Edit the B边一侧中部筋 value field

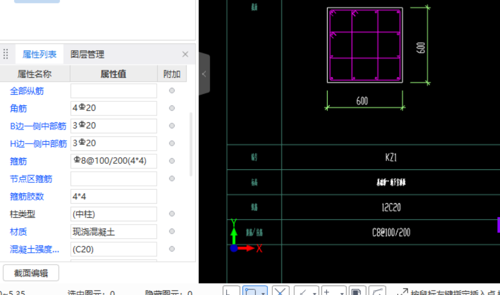pyautogui.click(x=113, y=126)
